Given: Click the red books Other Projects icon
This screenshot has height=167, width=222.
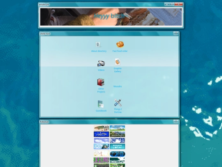Looking at the screenshot, I should point(101,82).
